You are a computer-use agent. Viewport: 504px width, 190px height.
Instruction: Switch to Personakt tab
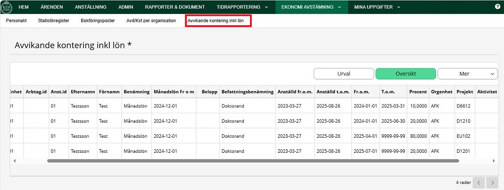(x=16, y=21)
